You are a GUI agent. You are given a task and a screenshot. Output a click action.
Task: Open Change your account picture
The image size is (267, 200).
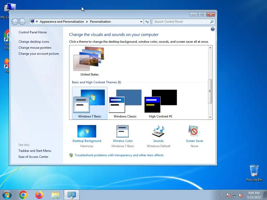pyautogui.click(x=39, y=54)
